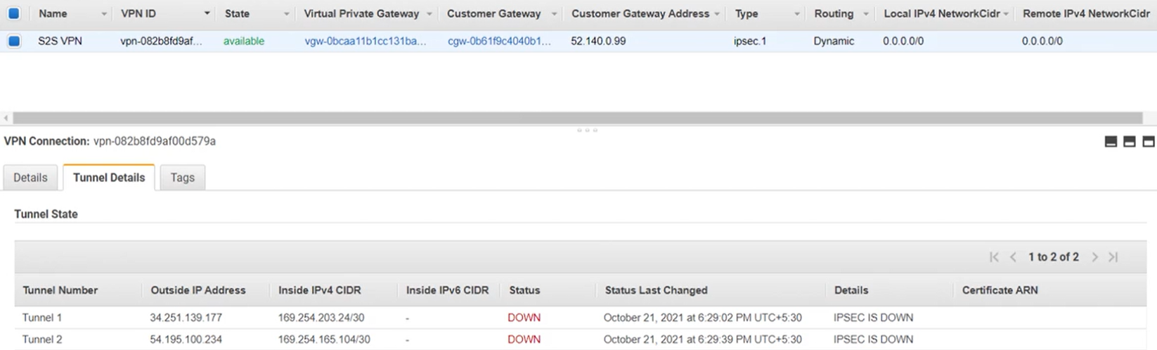Uncheck the S2S VPN row checkbox
The width and height of the screenshot is (1157, 350).
coord(14,41)
